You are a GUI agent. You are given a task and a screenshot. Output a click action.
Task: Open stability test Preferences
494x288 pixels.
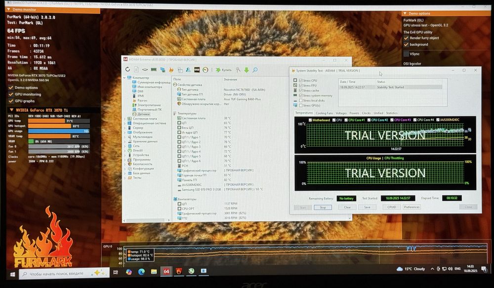click(x=412, y=207)
